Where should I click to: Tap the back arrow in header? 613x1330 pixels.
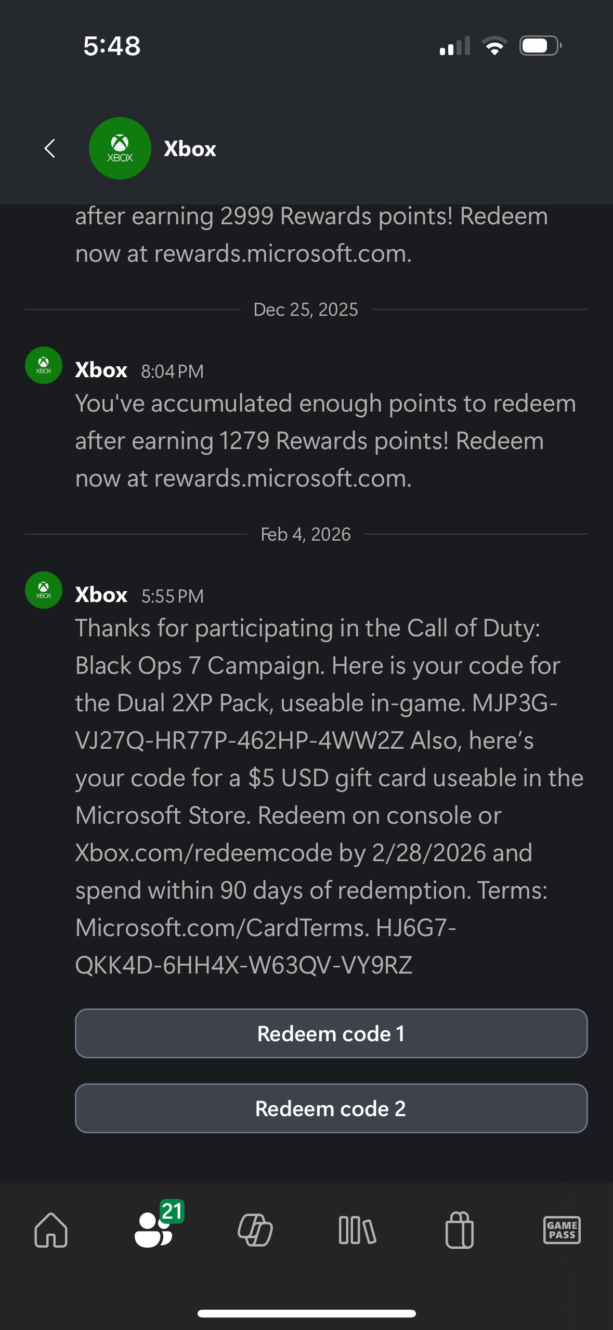click(x=50, y=149)
